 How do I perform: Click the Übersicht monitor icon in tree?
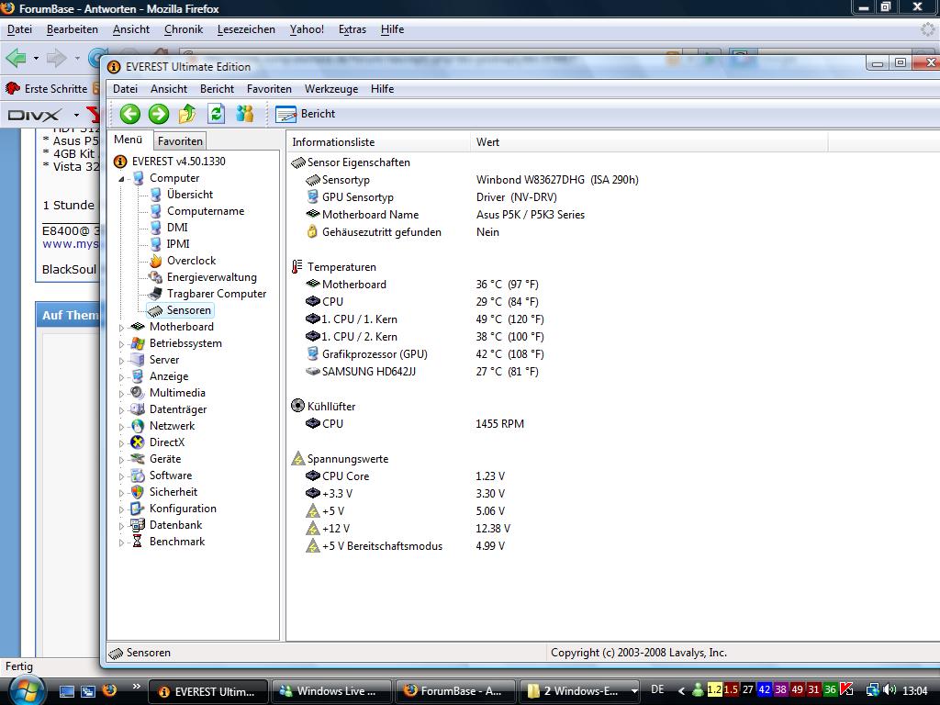click(156, 195)
